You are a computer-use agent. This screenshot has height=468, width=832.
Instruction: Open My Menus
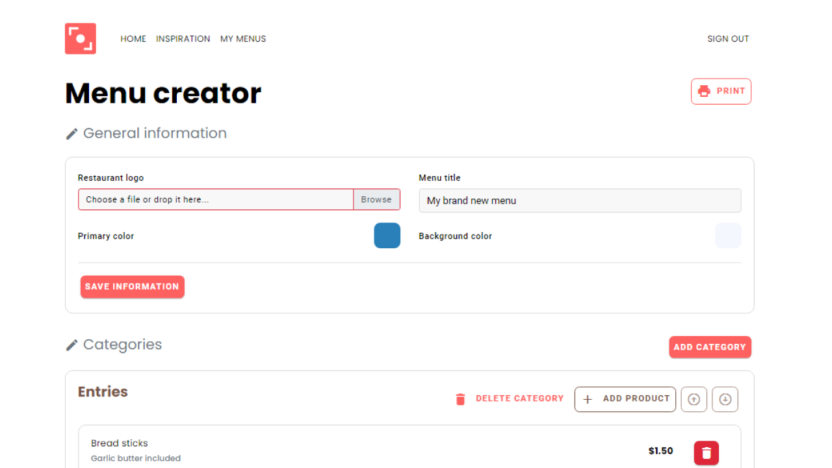click(243, 39)
